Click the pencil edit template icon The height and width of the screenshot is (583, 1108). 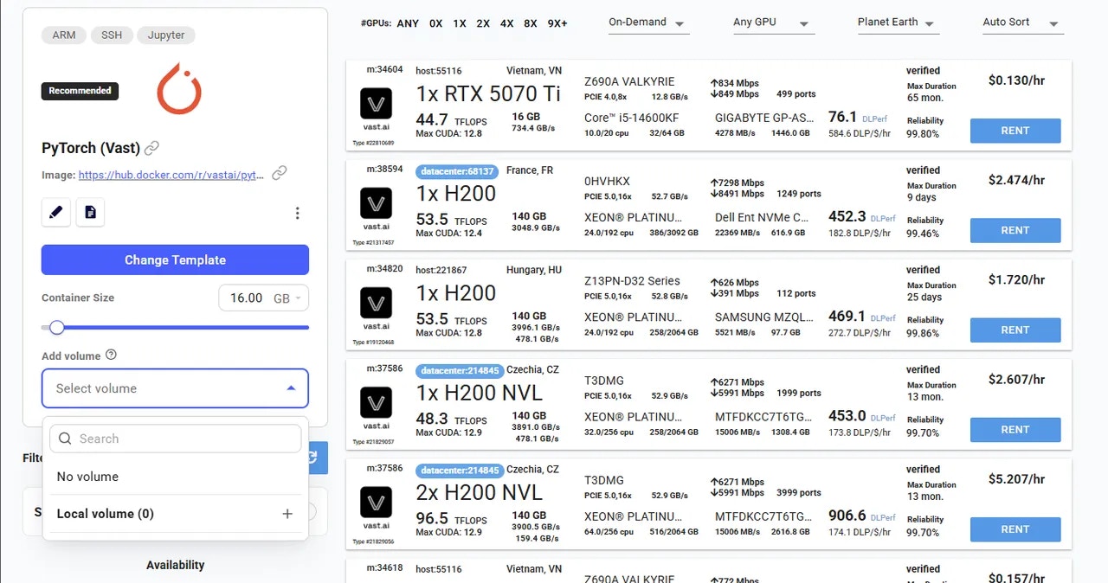click(56, 212)
